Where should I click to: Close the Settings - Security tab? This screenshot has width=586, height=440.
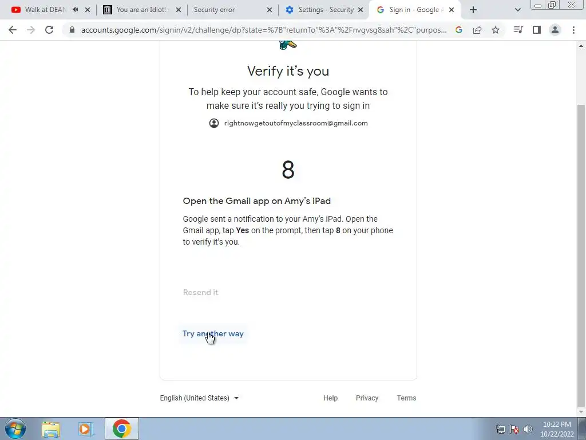[361, 10]
